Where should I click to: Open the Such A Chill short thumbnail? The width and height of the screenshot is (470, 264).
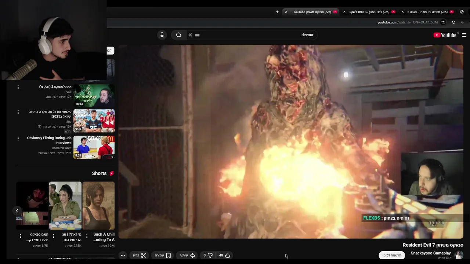tap(98, 206)
